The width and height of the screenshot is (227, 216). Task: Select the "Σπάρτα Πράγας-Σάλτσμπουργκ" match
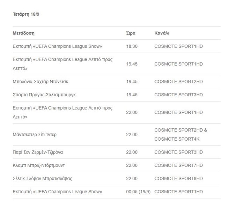[x=44, y=95]
